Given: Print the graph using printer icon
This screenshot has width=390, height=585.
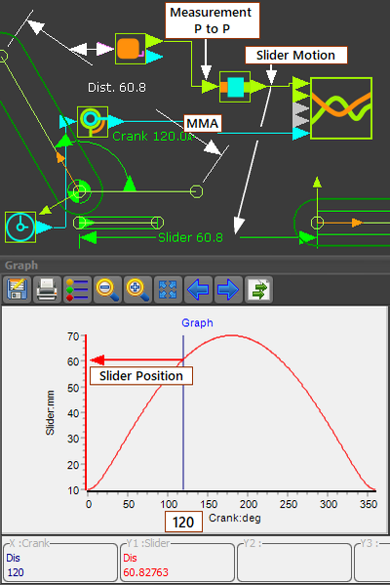Looking at the screenshot, I should coord(47,289).
